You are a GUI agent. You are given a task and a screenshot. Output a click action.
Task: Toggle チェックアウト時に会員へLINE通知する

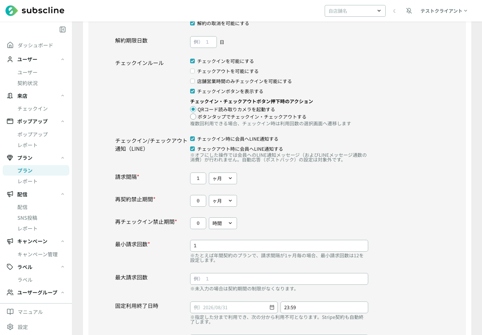192,149
